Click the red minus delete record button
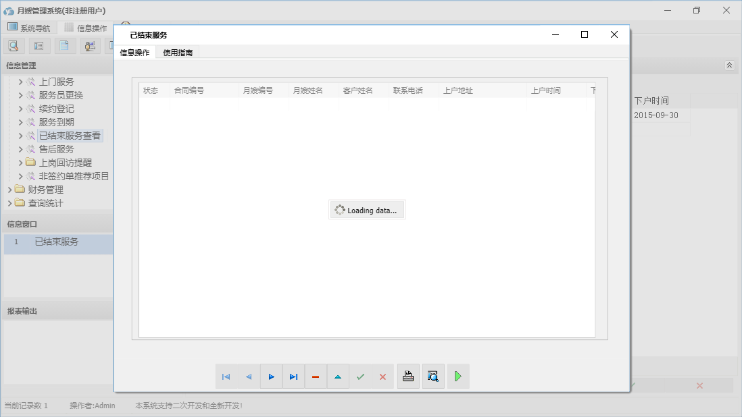 (x=316, y=377)
